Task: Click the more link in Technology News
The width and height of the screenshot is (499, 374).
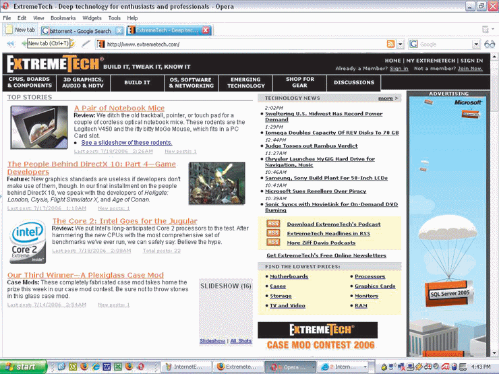Action: point(386,98)
